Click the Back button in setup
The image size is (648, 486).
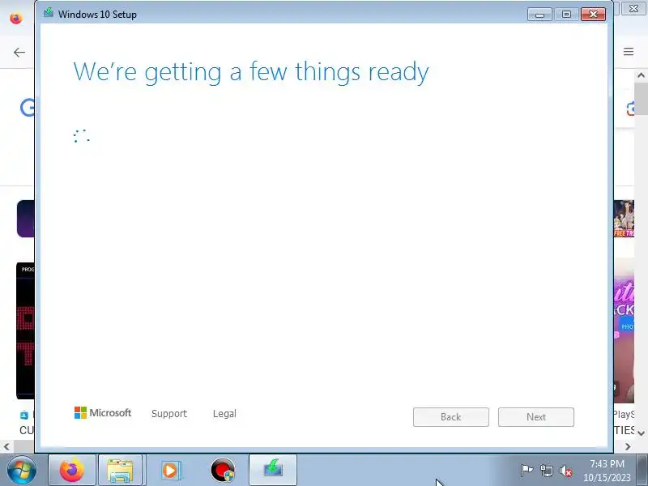coord(451,417)
